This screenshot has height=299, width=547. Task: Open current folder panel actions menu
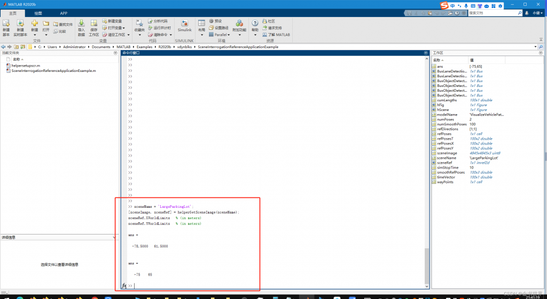(115, 53)
